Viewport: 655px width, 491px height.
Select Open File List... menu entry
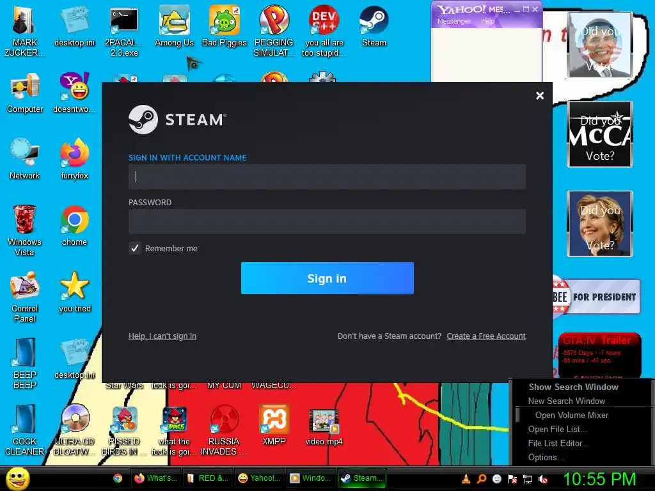(x=558, y=429)
